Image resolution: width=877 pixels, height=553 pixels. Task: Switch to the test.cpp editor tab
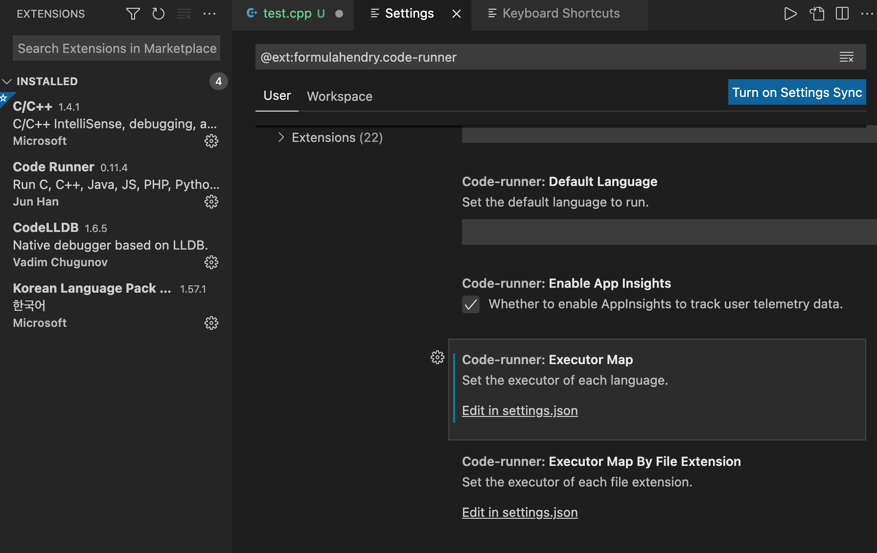coord(294,14)
